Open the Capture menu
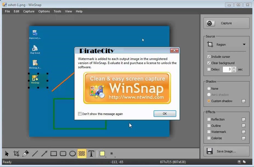The width and height of the screenshot is (254, 167). tap(29, 11)
